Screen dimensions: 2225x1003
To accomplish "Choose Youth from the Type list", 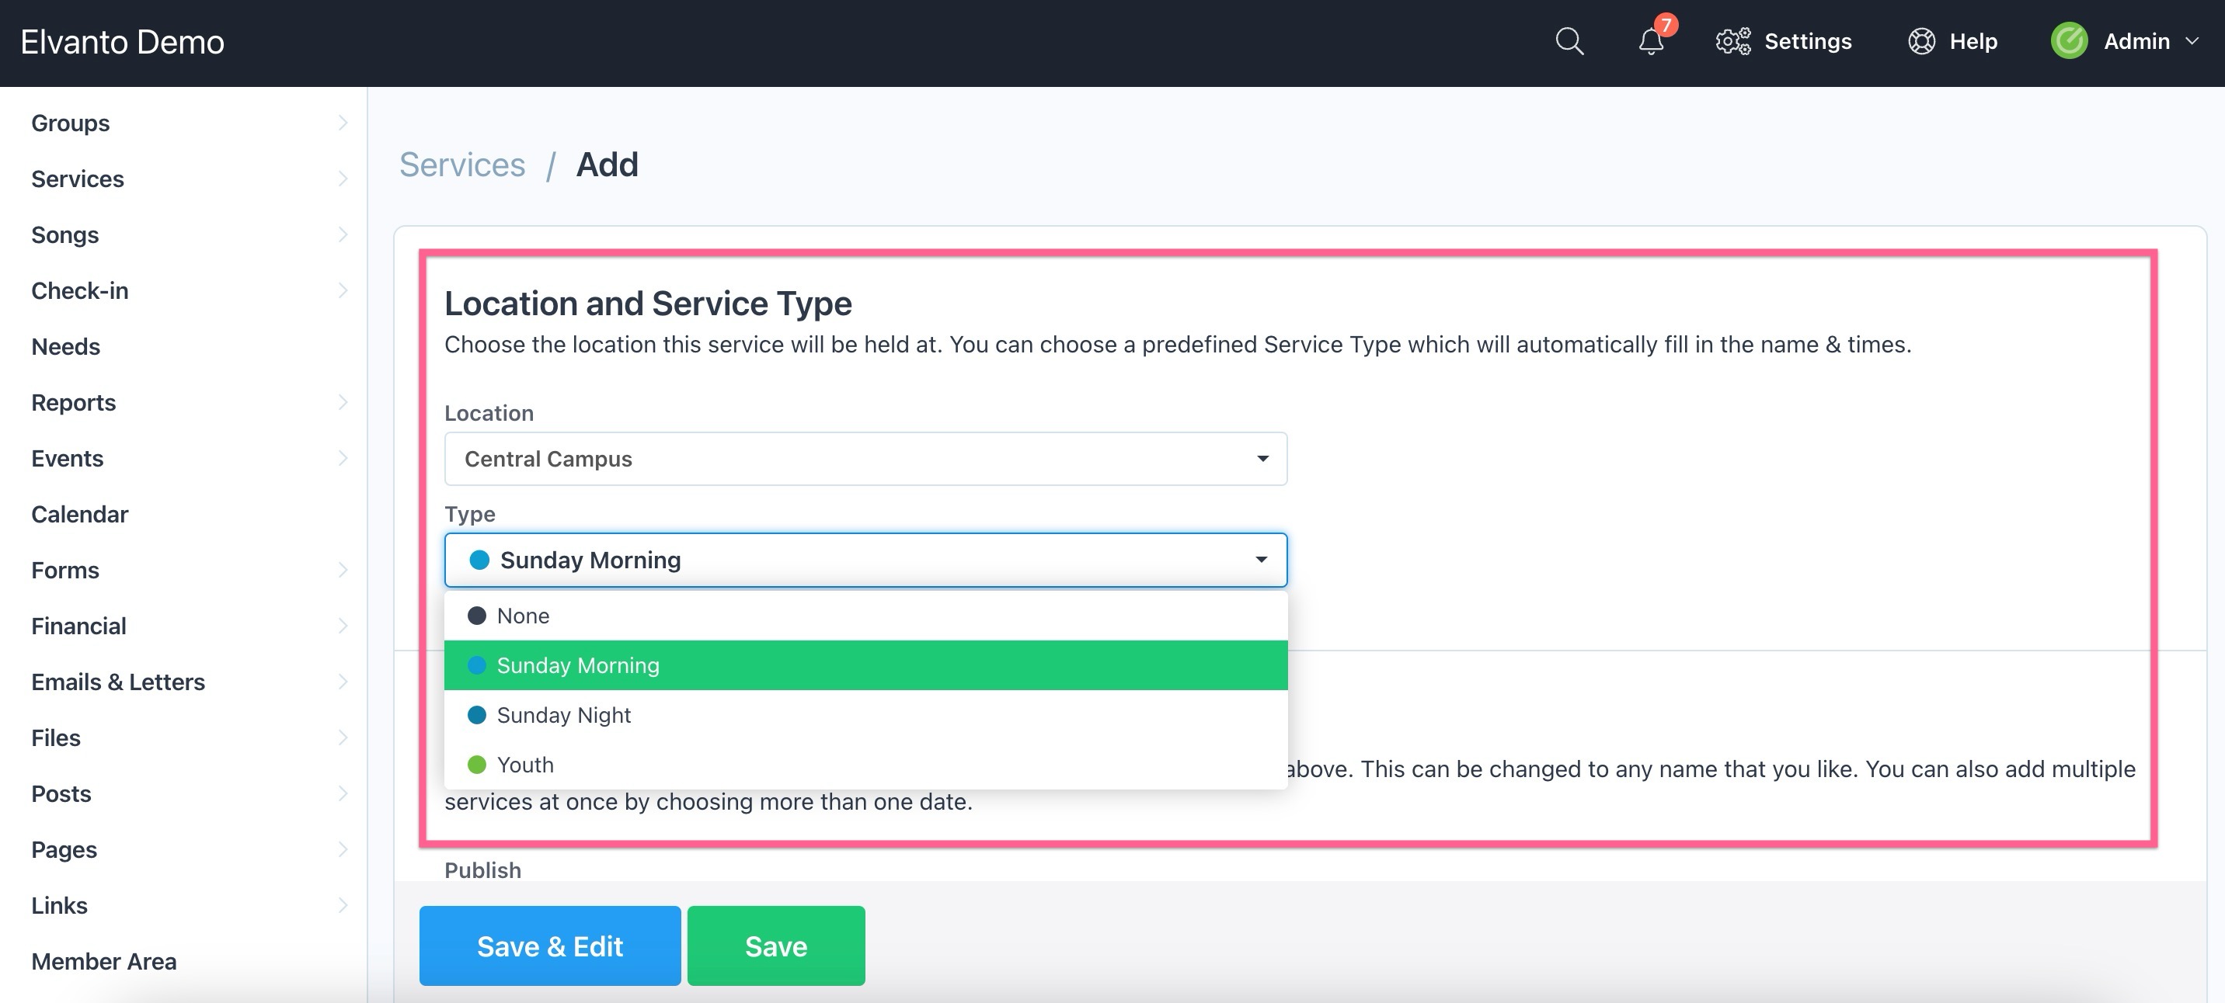I will pyautogui.click(x=865, y=765).
